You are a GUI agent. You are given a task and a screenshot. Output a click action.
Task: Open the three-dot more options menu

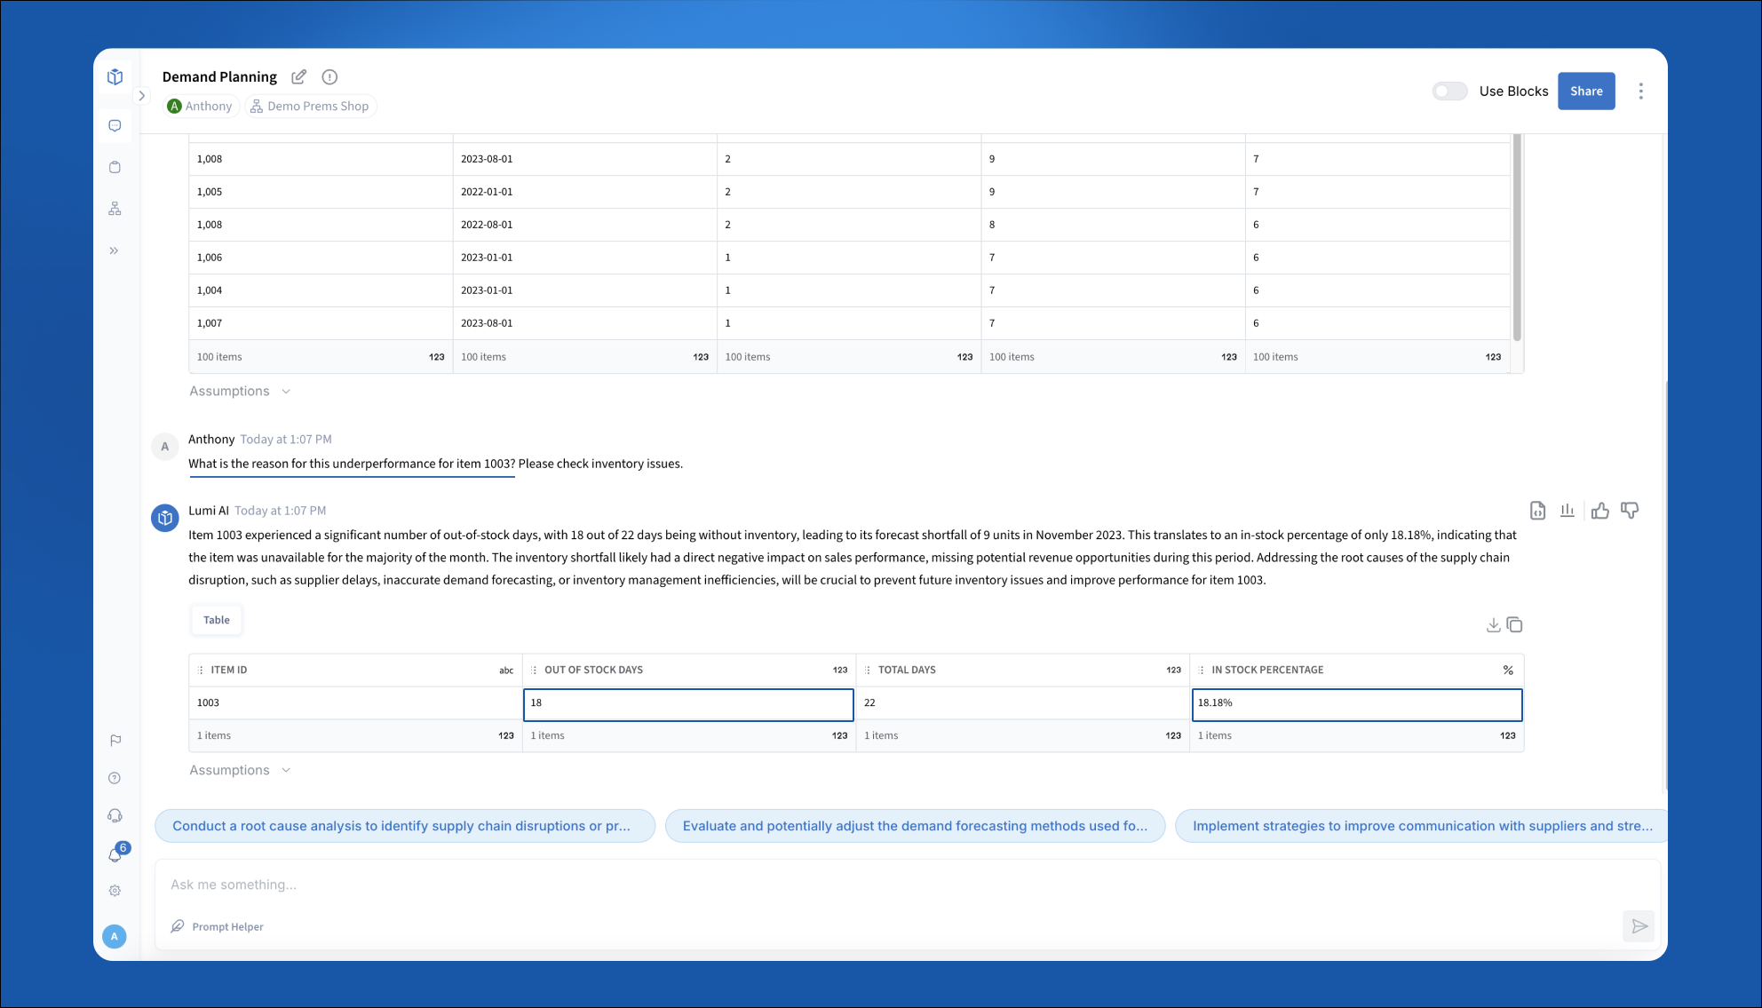pos(1640,91)
